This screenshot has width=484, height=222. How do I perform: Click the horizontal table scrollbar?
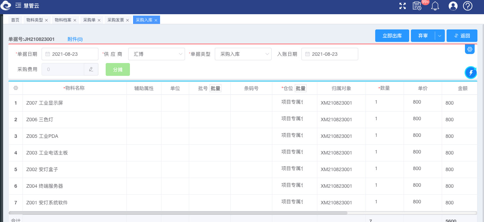tap(178, 213)
